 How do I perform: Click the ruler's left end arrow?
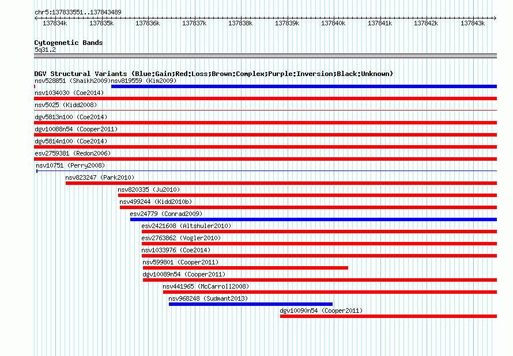point(36,18)
